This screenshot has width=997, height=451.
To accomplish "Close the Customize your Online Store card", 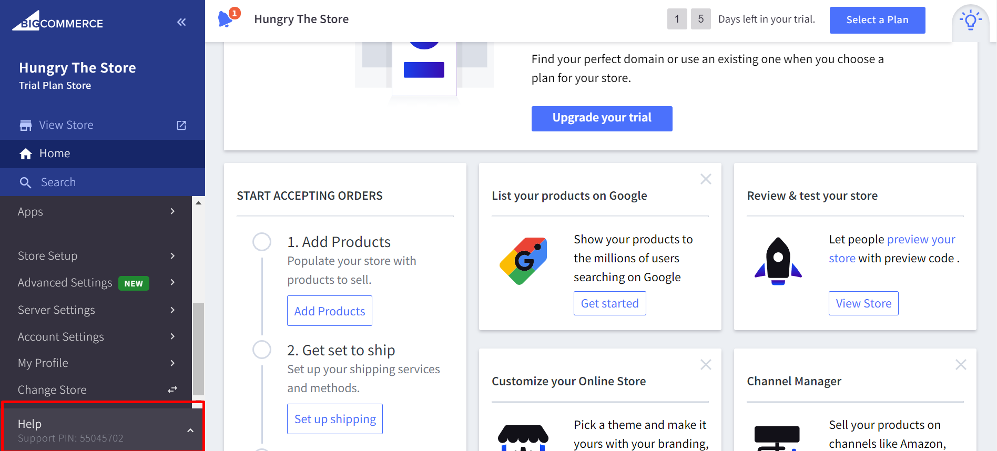I will 706,365.
